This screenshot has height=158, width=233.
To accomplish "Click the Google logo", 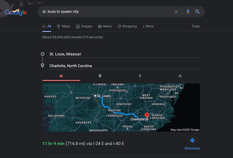I will pos(16,12).
